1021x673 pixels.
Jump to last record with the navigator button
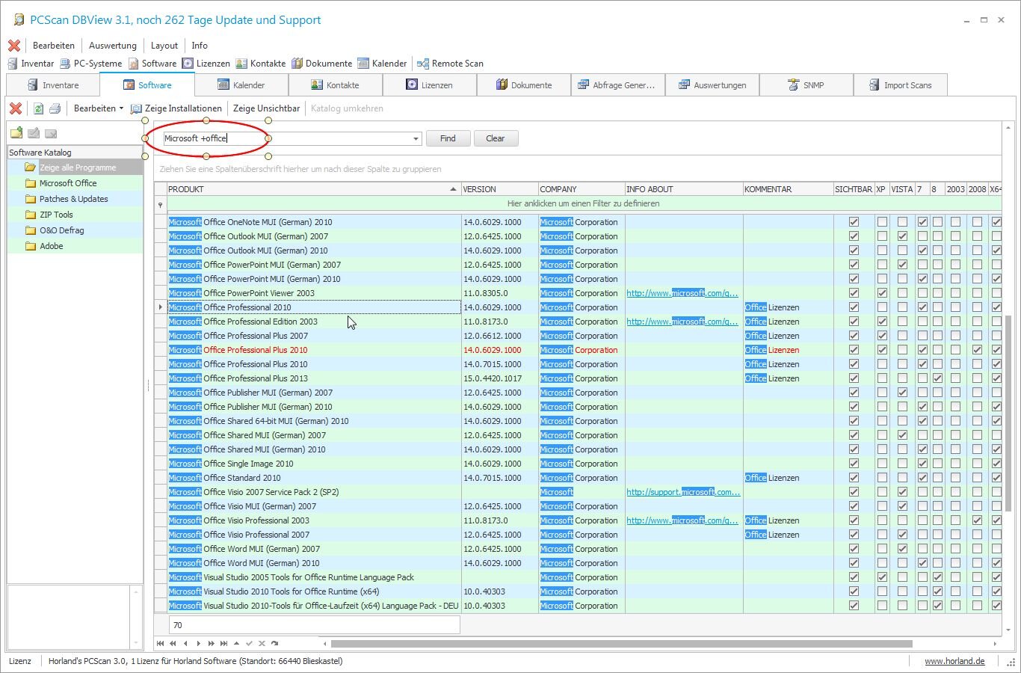(223, 643)
